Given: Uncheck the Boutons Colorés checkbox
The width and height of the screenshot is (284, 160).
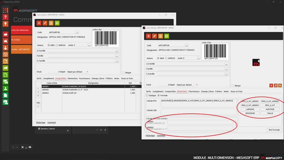Looking at the screenshot, I should pos(39,129).
